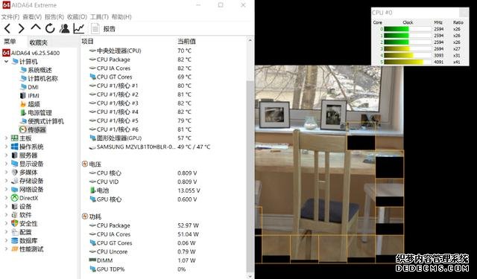Click the CPU GT Cores temperature icon
Screen dimensions: 477x279
pos(92,77)
